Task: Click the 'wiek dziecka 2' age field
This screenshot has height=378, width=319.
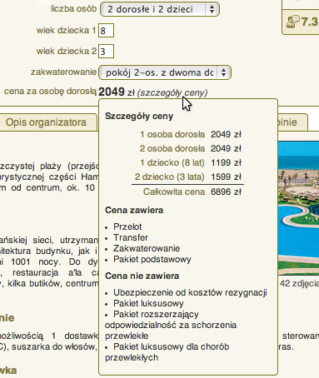Action: 106,52
